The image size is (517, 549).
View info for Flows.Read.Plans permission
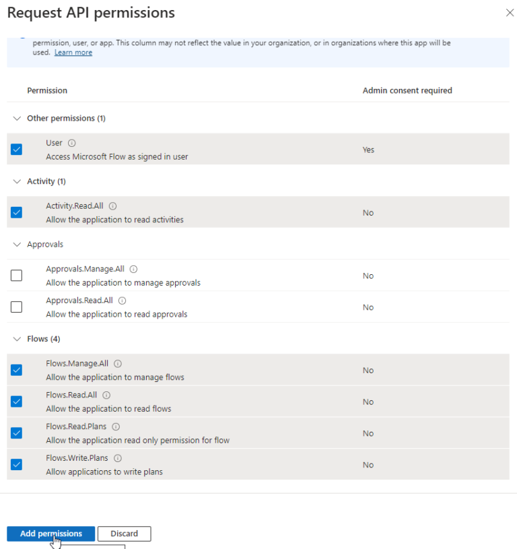114,426
